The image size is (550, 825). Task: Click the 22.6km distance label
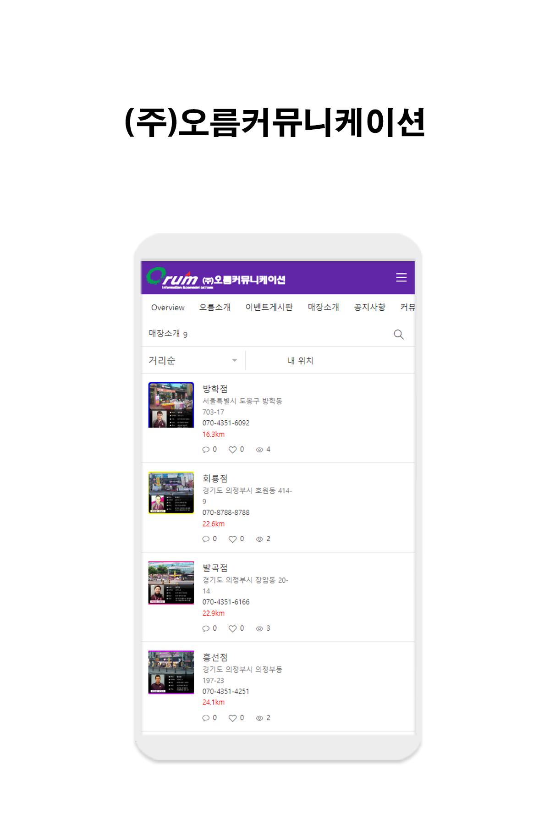tap(214, 523)
